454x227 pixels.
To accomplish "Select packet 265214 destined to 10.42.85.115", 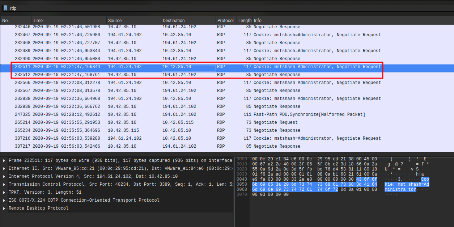I will coord(145,122).
